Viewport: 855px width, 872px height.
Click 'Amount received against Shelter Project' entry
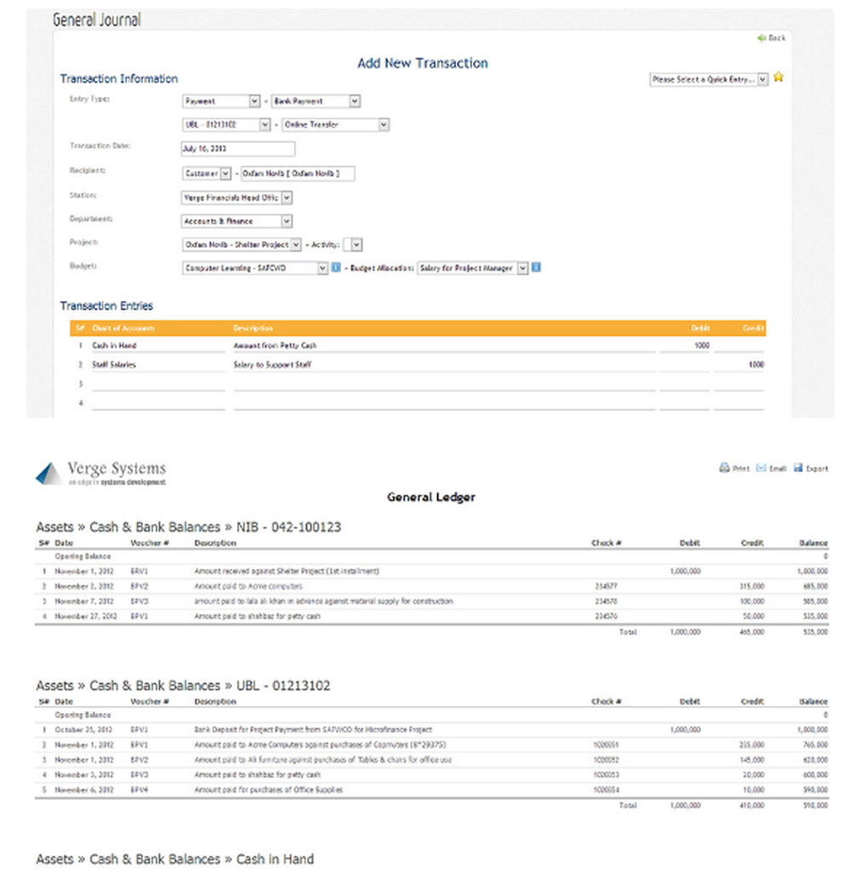[x=286, y=571]
